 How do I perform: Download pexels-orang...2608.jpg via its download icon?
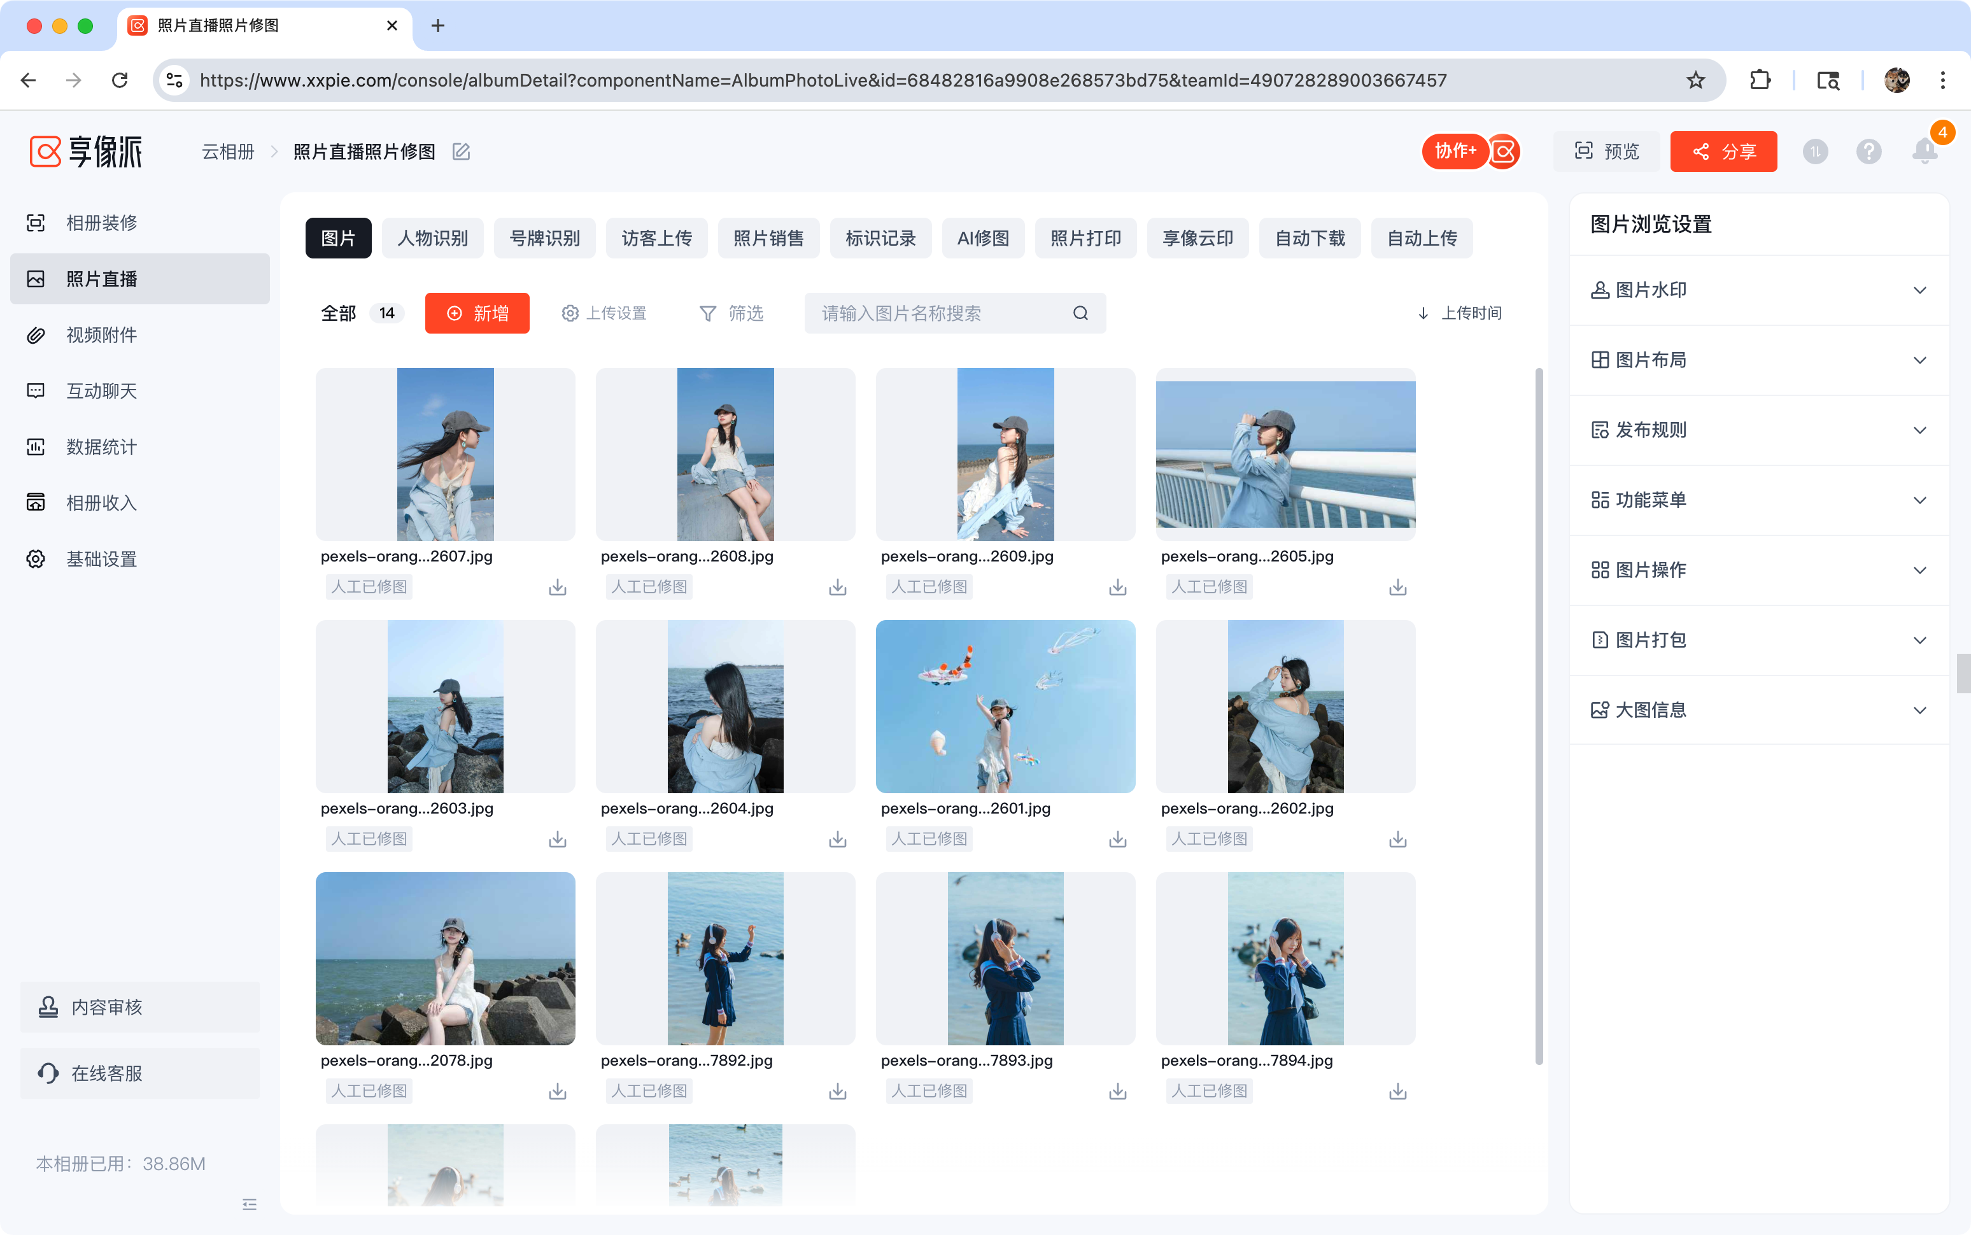837,588
